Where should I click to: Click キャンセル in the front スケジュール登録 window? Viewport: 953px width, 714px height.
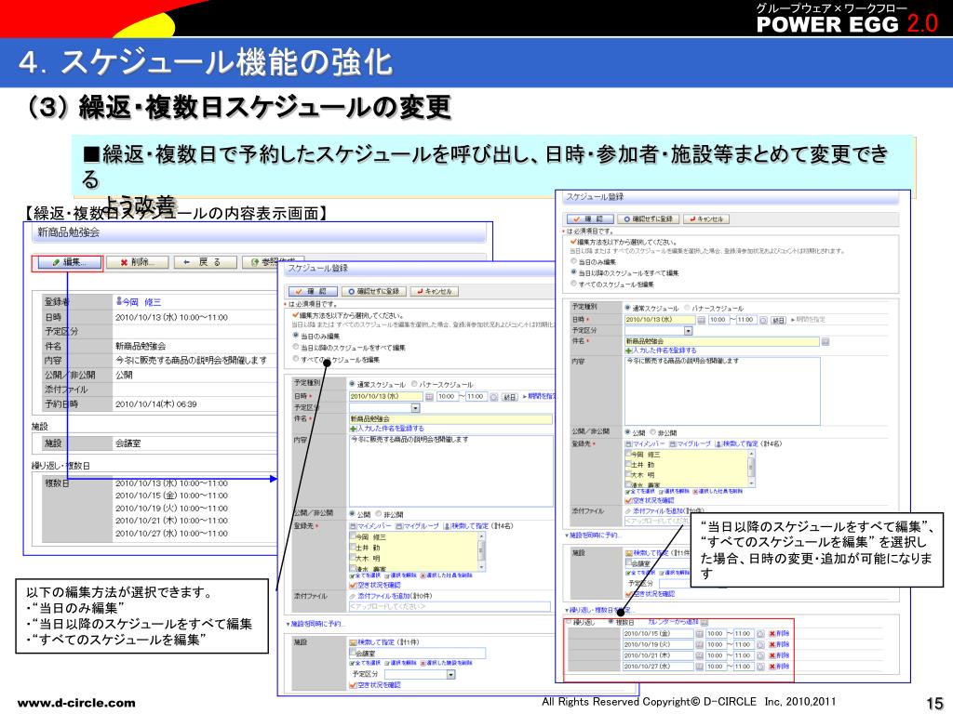(706, 219)
